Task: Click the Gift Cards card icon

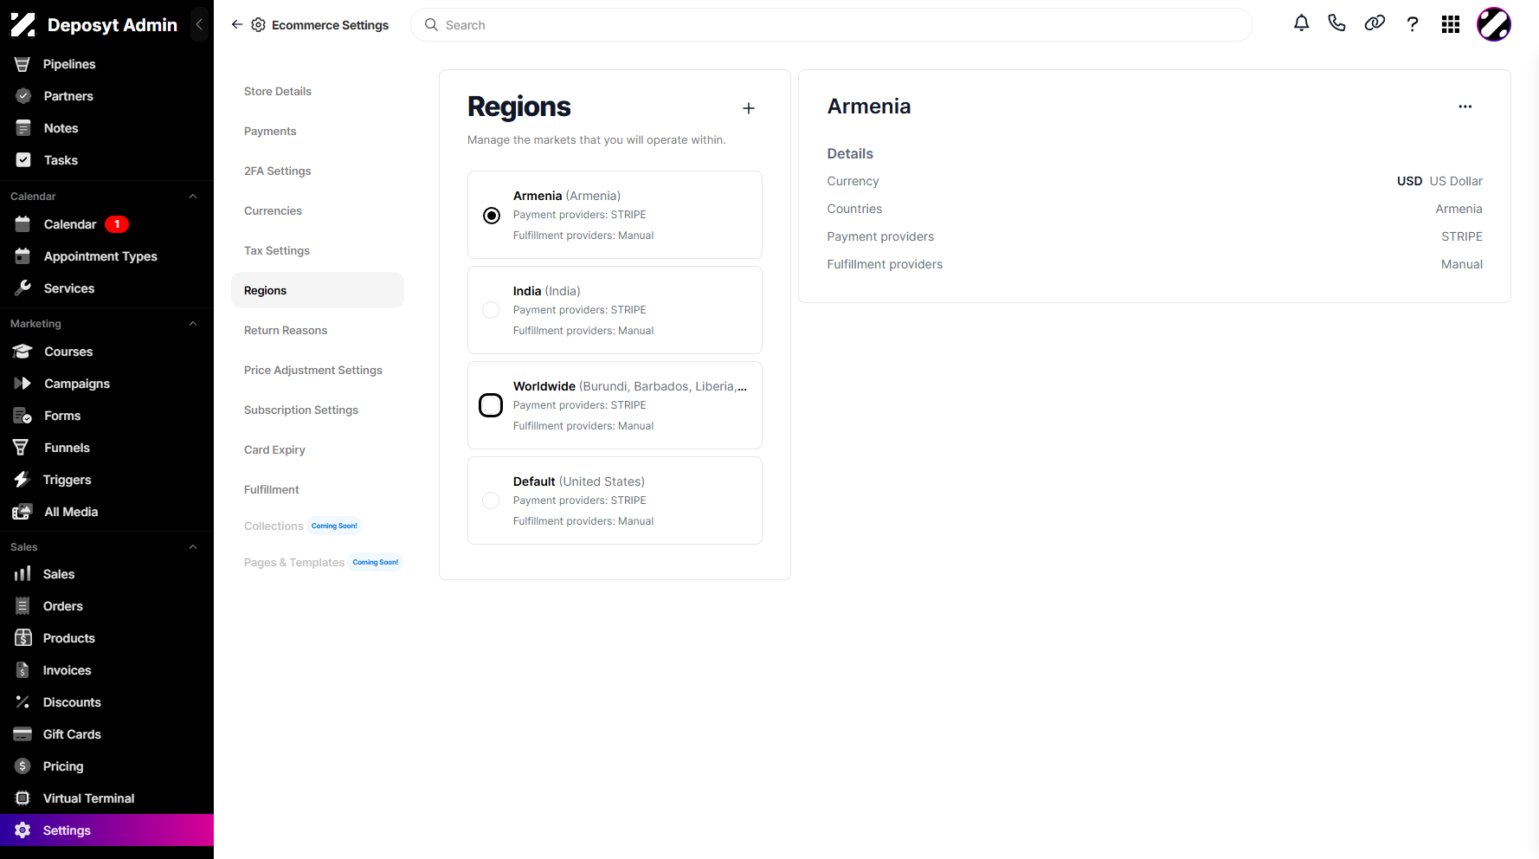Action: (x=23, y=734)
